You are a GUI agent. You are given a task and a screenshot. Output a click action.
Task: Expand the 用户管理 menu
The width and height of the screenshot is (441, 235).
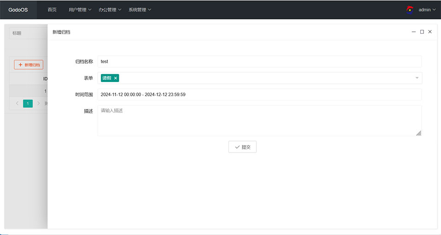[80, 10]
